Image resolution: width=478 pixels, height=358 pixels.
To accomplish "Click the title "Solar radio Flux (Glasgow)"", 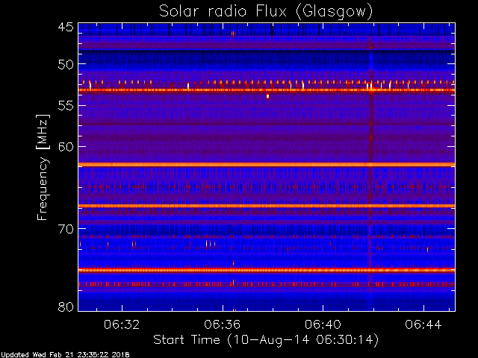I will coord(266,12).
